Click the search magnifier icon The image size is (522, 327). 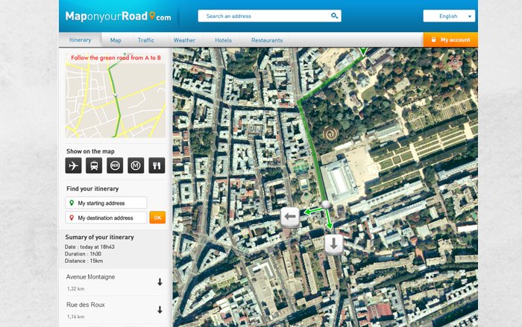(334, 16)
